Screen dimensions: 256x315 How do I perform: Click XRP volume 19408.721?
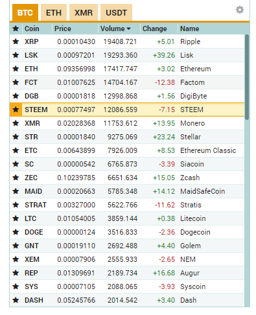tap(120, 41)
